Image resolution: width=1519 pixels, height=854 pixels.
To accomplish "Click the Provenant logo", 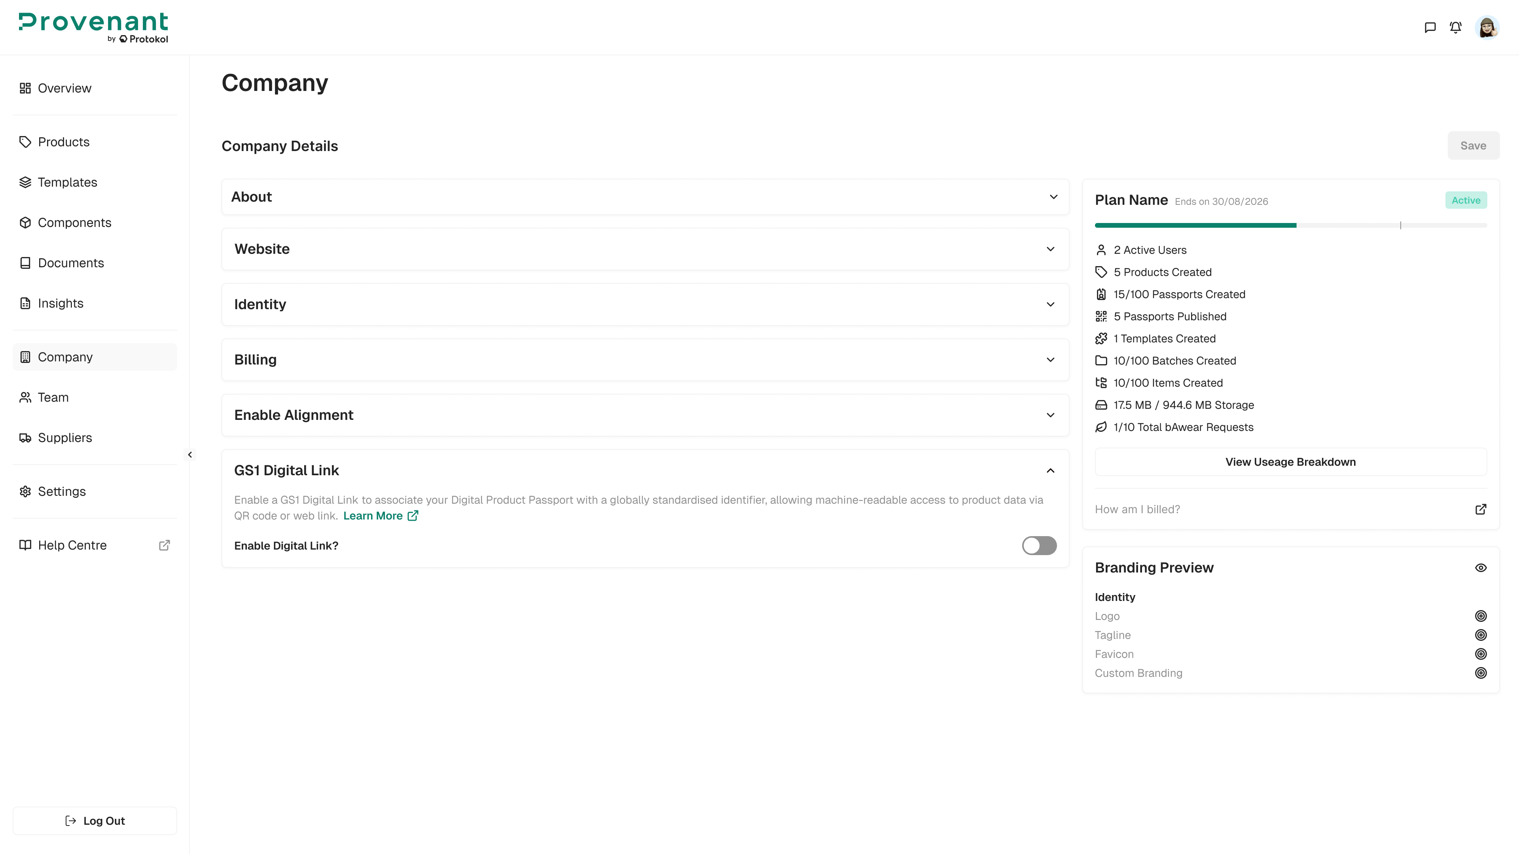I will tap(93, 28).
